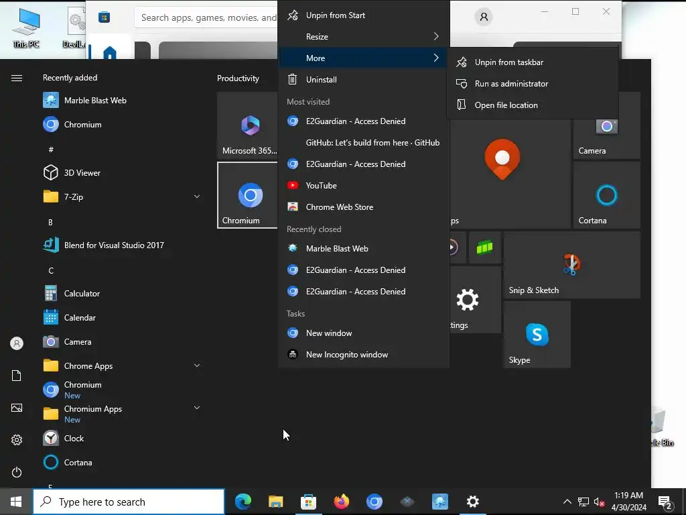Click the Start menu hamburger button
This screenshot has height=515, width=686.
coord(17,78)
